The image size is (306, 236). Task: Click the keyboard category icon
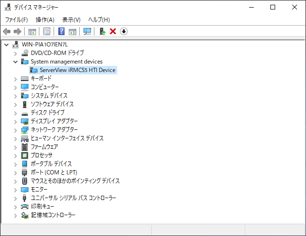pyautogui.click(x=25, y=79)
